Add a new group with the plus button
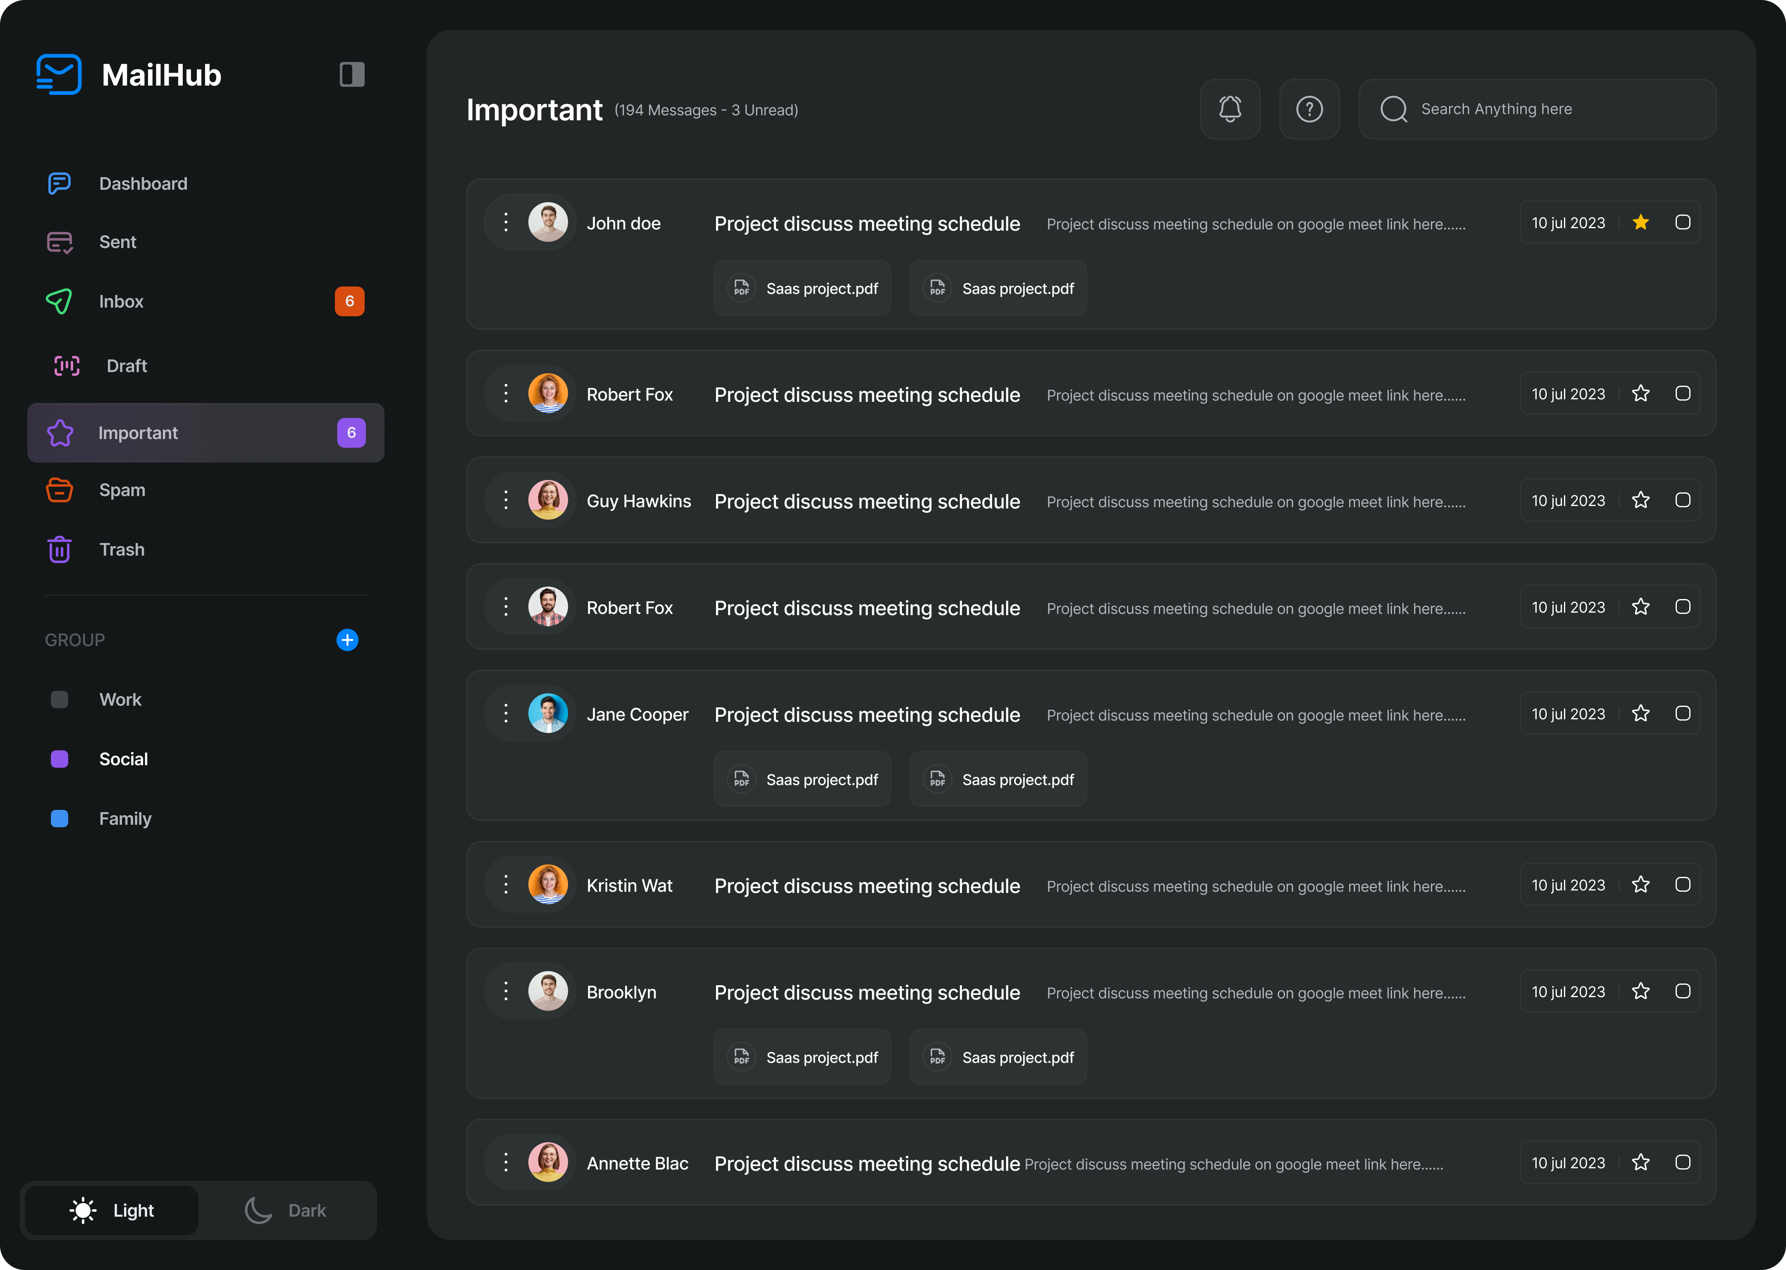This screenshot has height=1270, width=1786. pos(347,640)
